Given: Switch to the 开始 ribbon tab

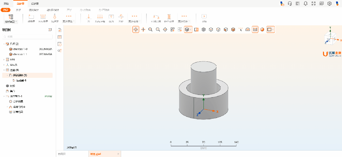Looking at the screenshot, I should click(x=6, y=3).
